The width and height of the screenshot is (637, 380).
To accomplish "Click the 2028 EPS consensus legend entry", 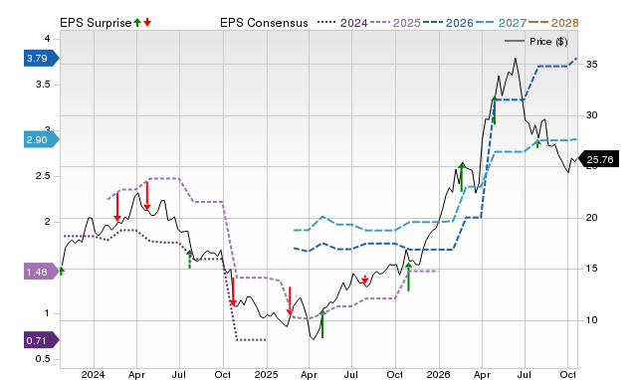I will (553, 23).
